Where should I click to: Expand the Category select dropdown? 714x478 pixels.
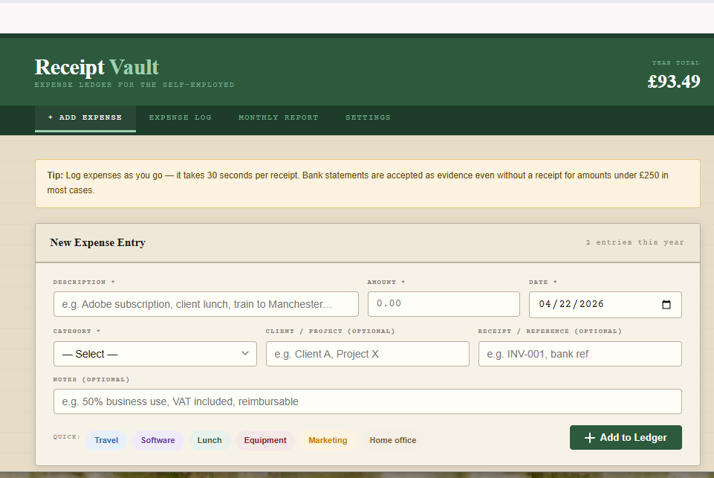point(155,354)
